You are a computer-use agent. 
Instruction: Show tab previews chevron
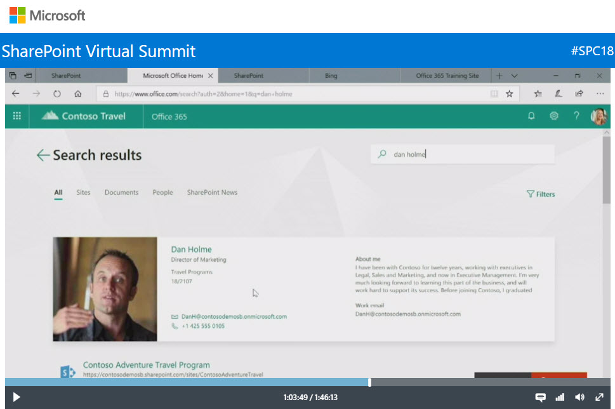514,76
